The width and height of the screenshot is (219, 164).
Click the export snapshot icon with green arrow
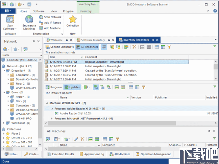point(126,47)
